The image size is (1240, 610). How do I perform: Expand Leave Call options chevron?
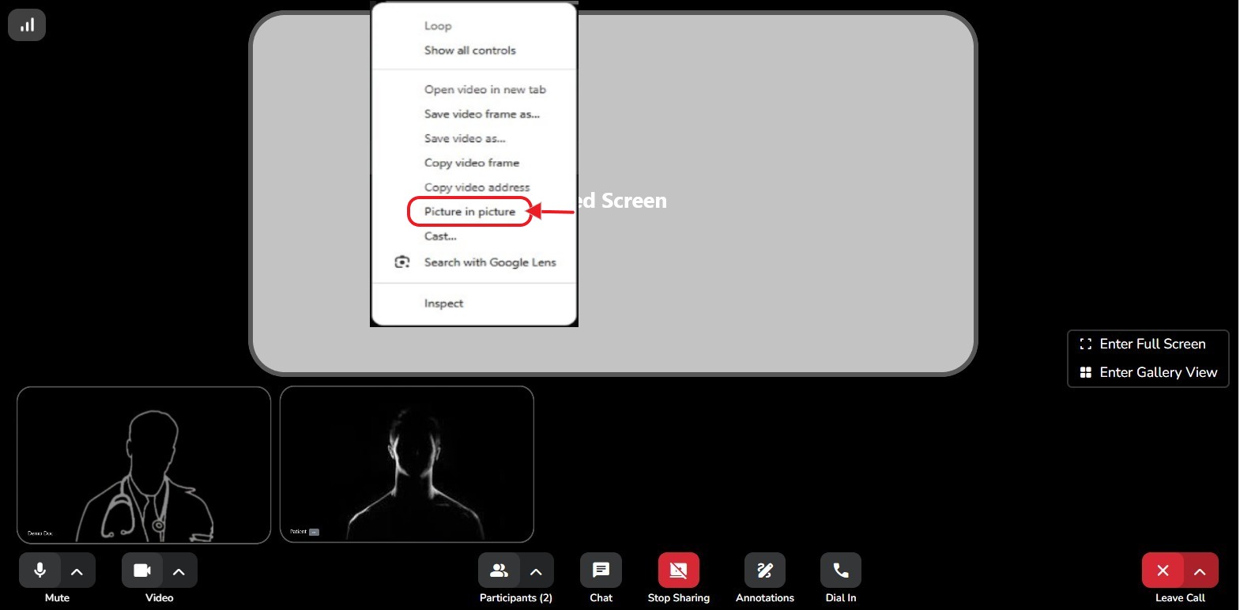(x=1200, y=571)
